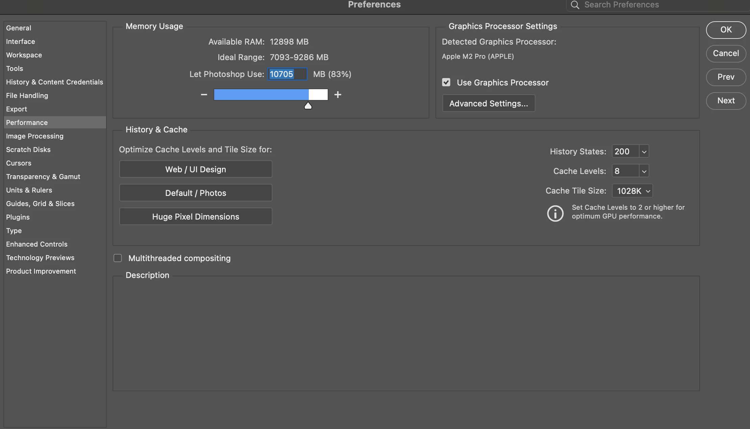Open the Interface preferences category
This screenshot has height=429, width=750.
[21, 42]
